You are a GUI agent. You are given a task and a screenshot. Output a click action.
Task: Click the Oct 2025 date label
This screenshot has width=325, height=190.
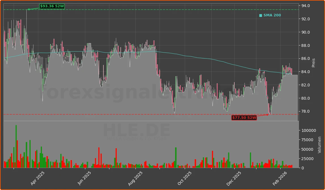tap(184, 177)
